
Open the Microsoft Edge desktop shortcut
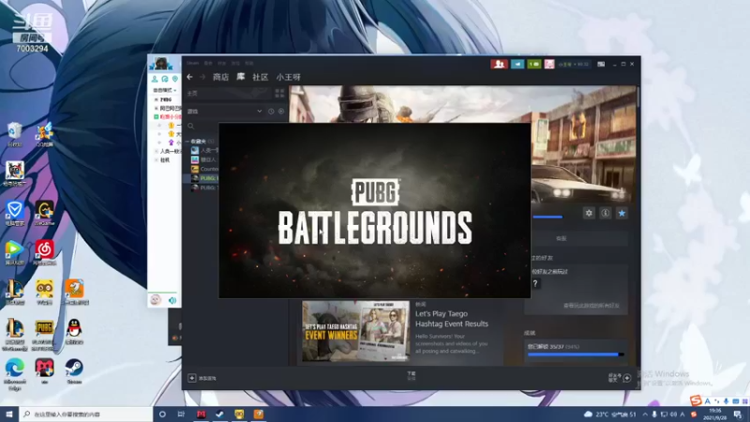pos(14,374)
